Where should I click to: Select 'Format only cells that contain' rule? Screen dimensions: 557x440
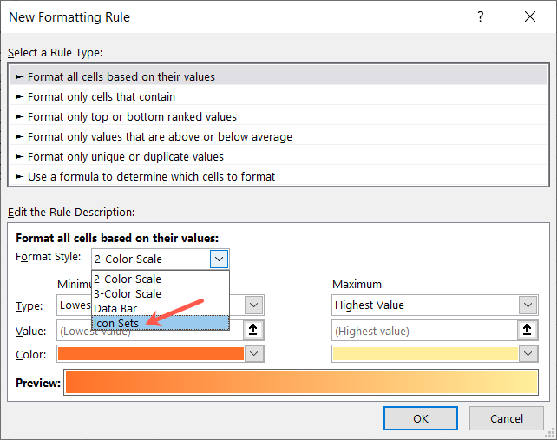click(102, 96)
